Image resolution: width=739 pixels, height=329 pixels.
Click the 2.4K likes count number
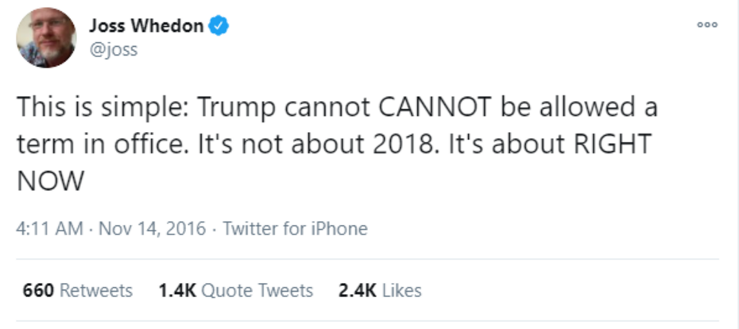pyautogui.click(x=357, y=291)
